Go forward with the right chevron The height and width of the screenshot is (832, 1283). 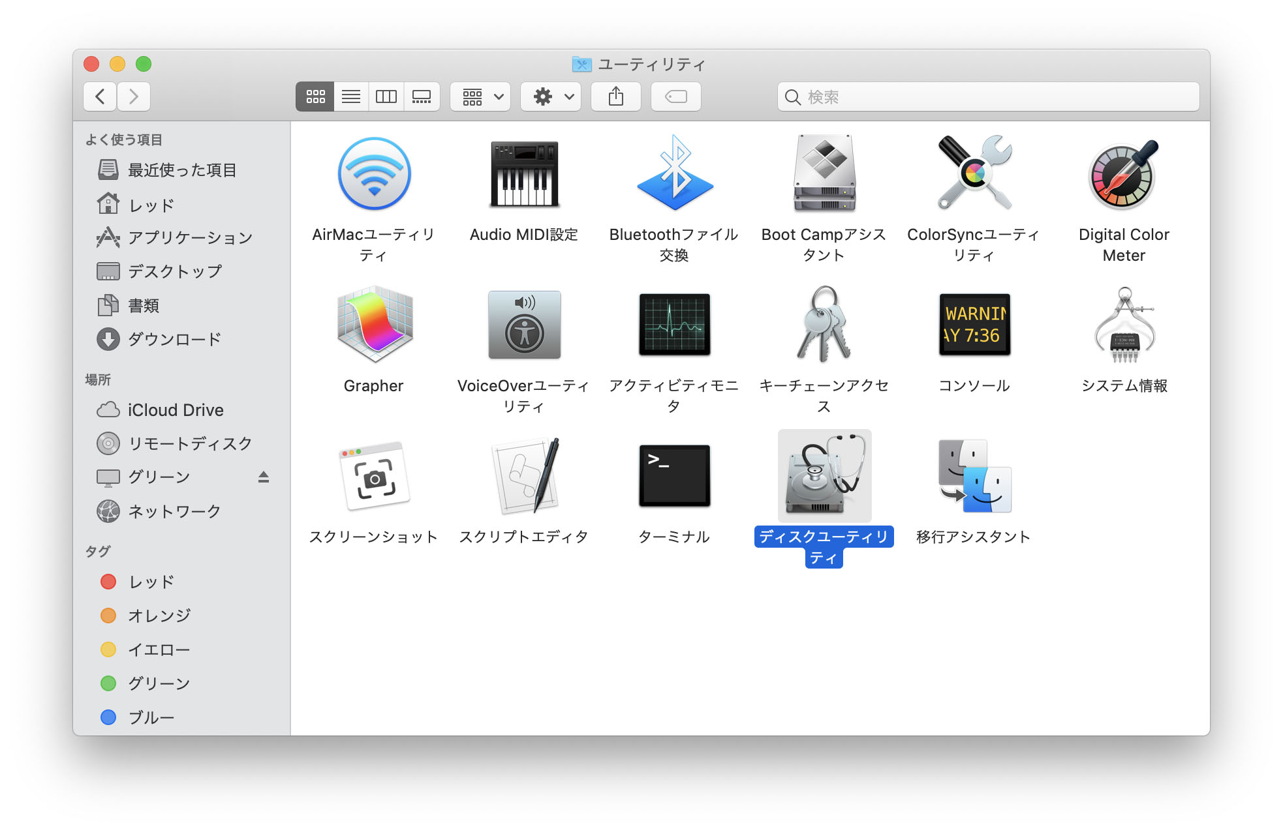[134, 97]
